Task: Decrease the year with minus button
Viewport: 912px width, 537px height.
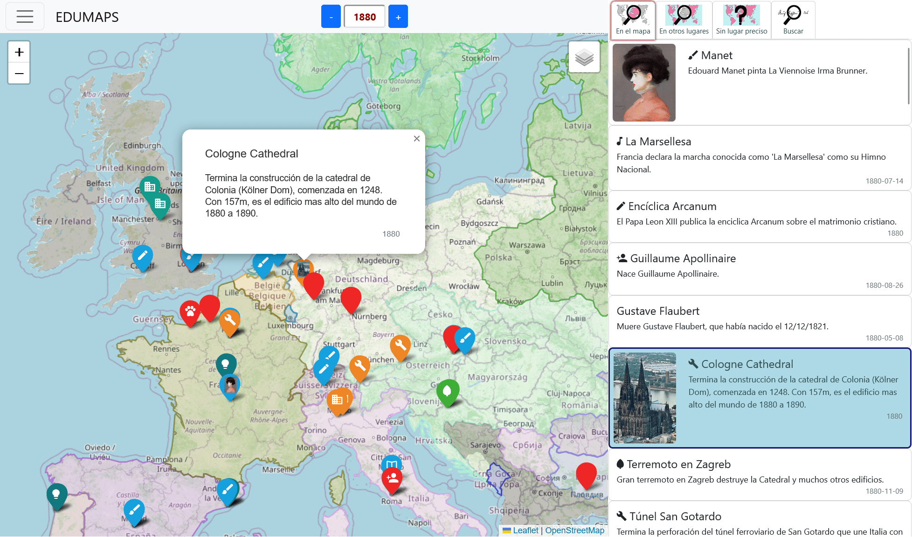Action: [331, 17]
